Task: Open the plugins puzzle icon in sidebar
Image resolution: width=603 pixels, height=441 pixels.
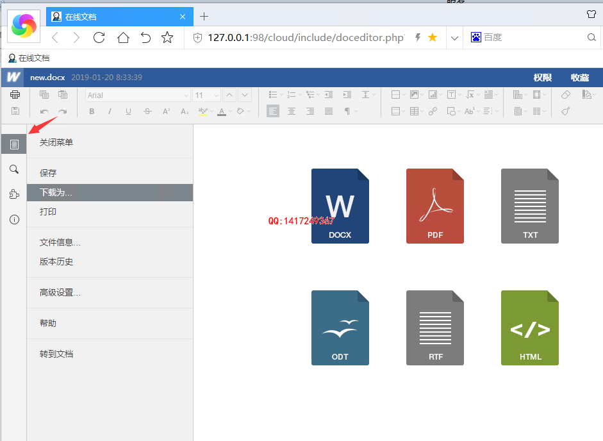Action: tap(14, 194)
